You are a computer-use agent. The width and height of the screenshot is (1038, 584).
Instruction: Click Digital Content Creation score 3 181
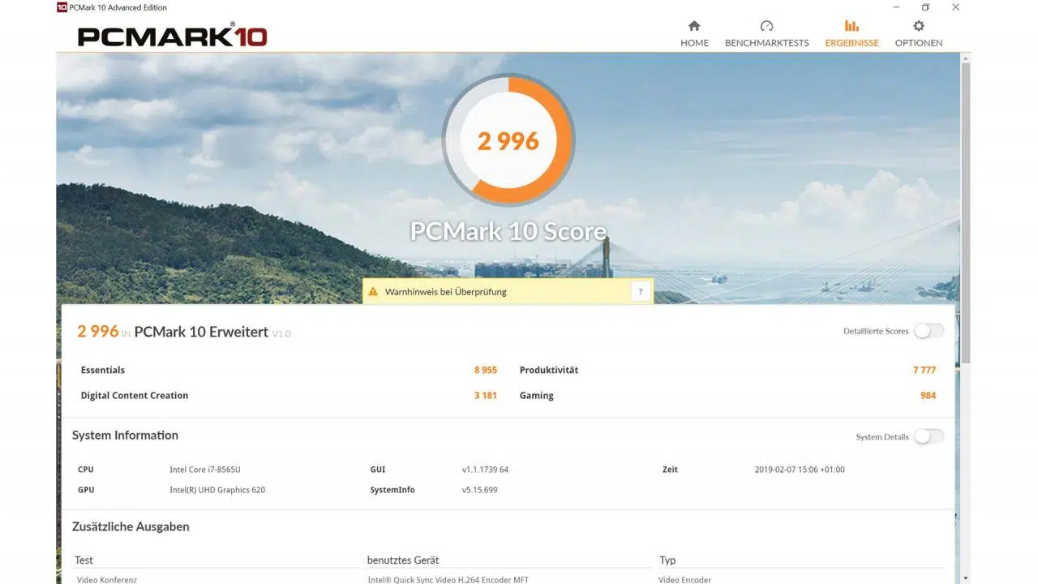(486, 396)
